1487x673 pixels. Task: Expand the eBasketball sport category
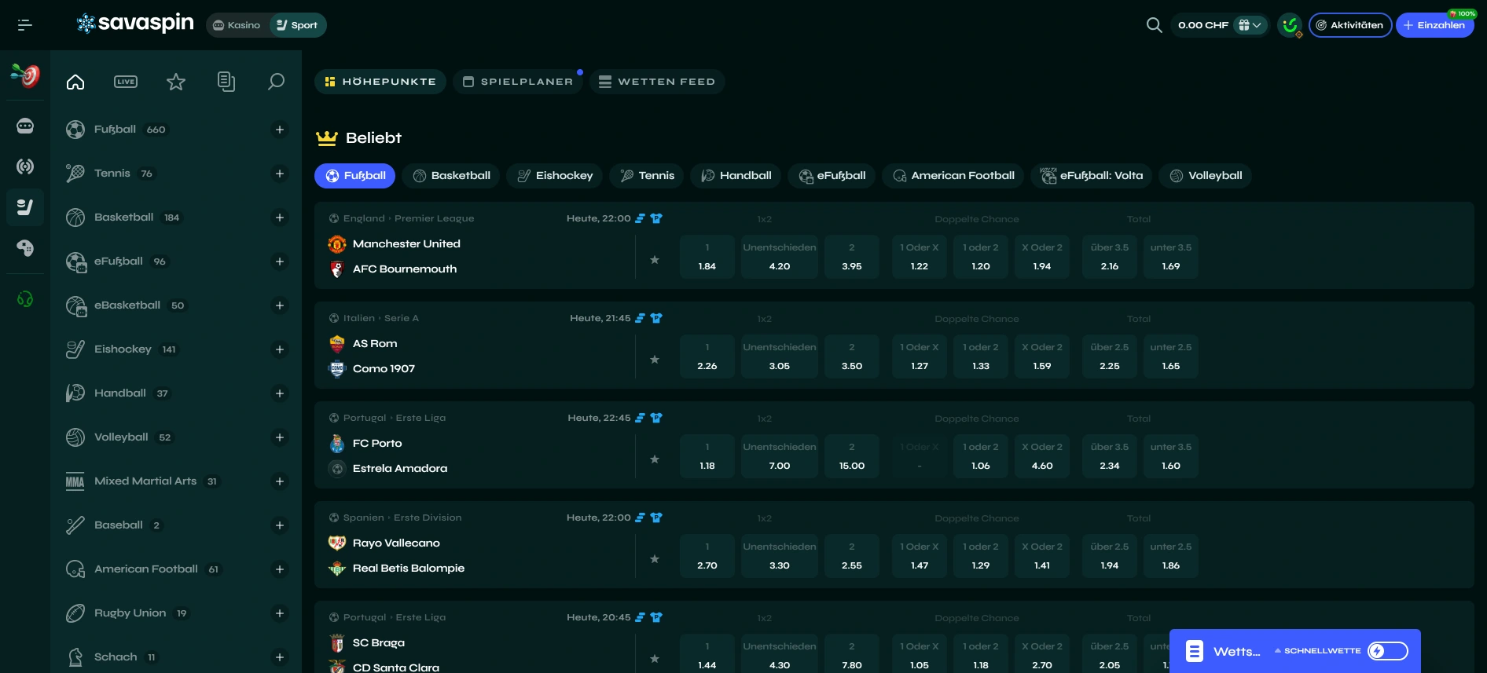coord(280,305)
